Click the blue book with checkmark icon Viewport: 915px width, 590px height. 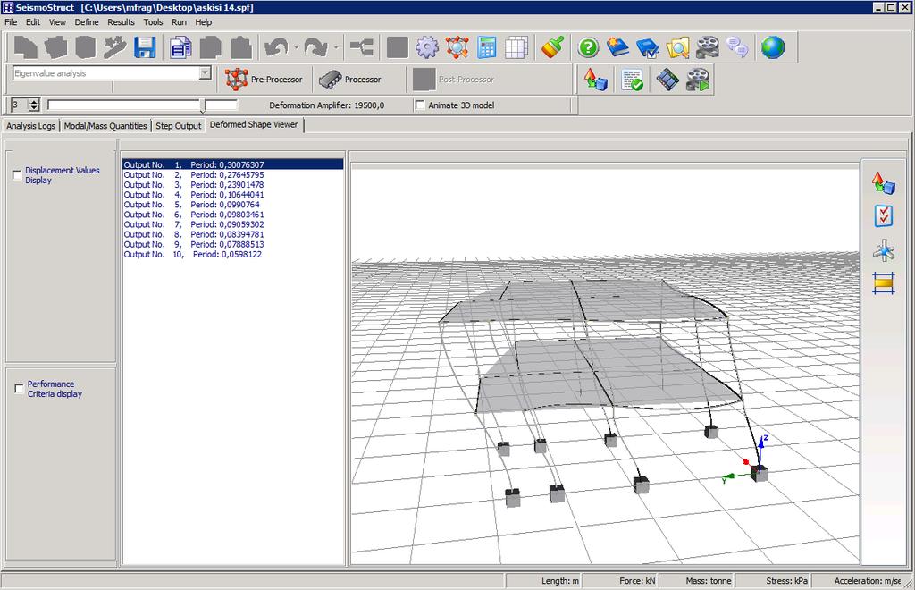pyautogui.click(x=648, y=47)
